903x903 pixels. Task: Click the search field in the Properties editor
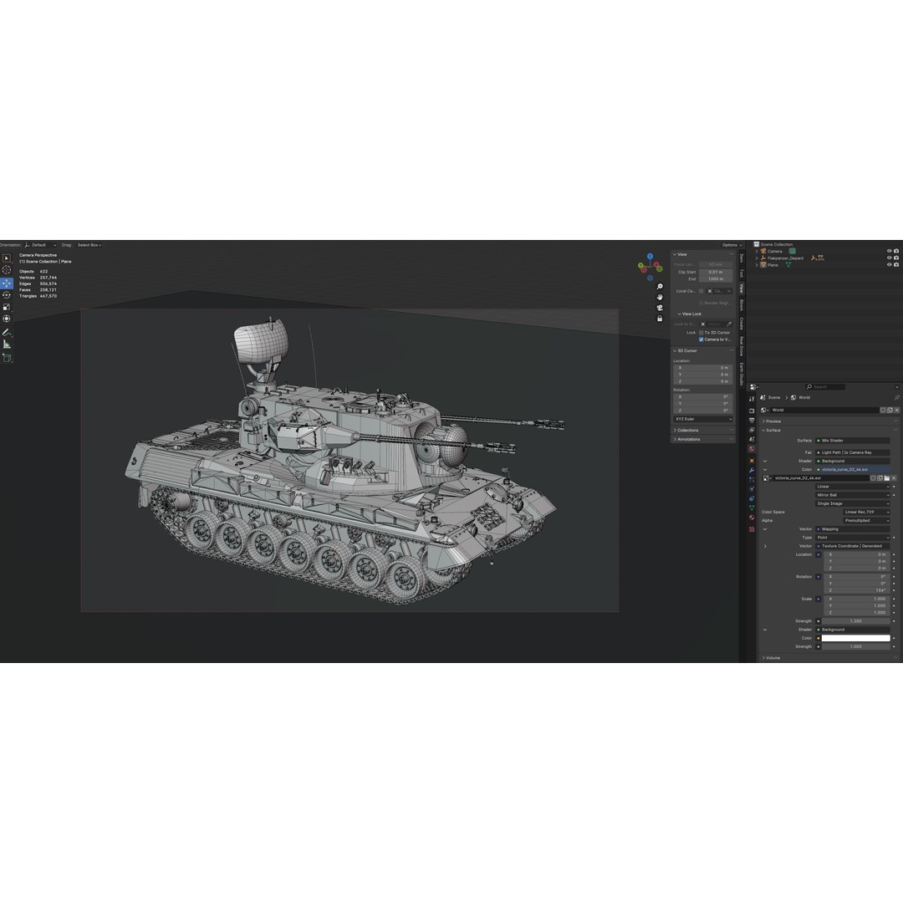pyautogui.click(x=824, y=386)
